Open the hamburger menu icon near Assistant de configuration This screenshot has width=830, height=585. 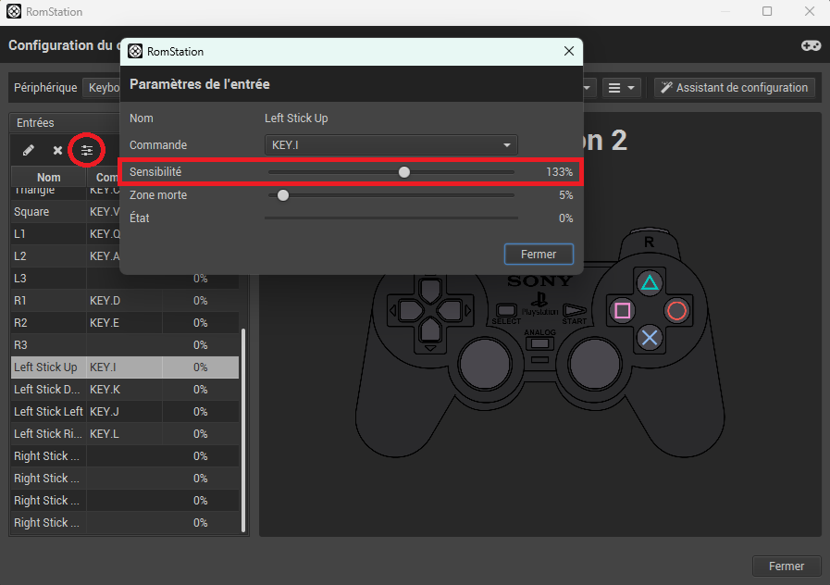613,87
